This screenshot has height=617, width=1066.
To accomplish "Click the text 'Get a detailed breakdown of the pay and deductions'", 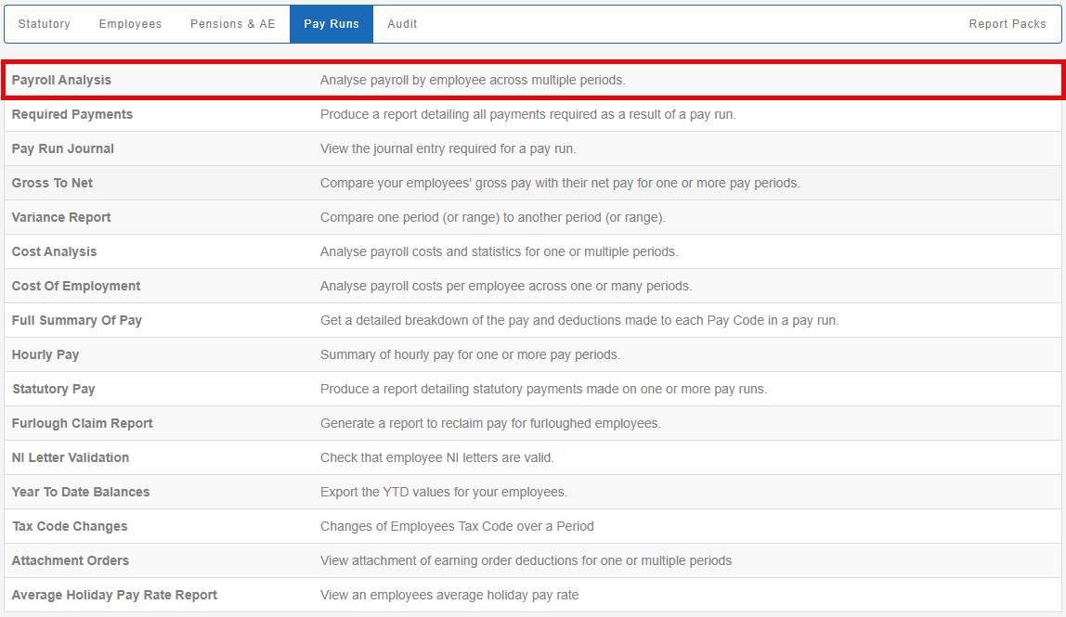I will click(x=469, y=320).
